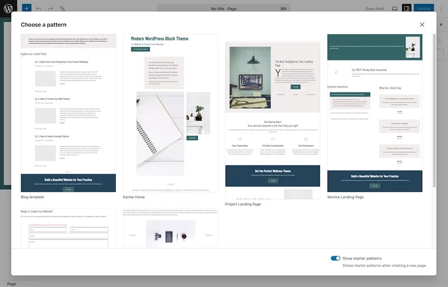Select the Karma Home pattern thumbnail

[171, 113]
